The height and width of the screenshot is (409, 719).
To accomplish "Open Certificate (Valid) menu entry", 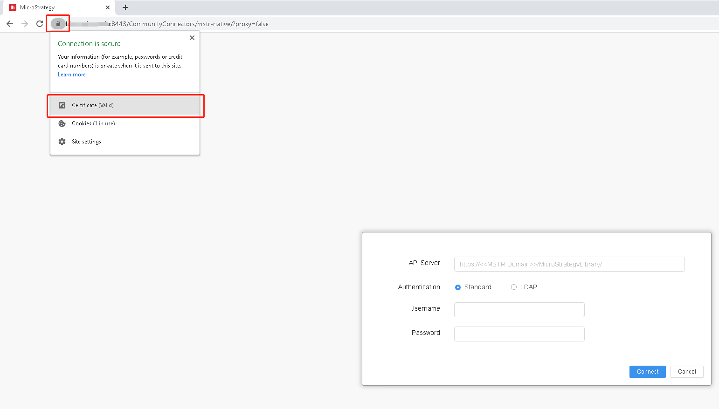I will point(93,105).
